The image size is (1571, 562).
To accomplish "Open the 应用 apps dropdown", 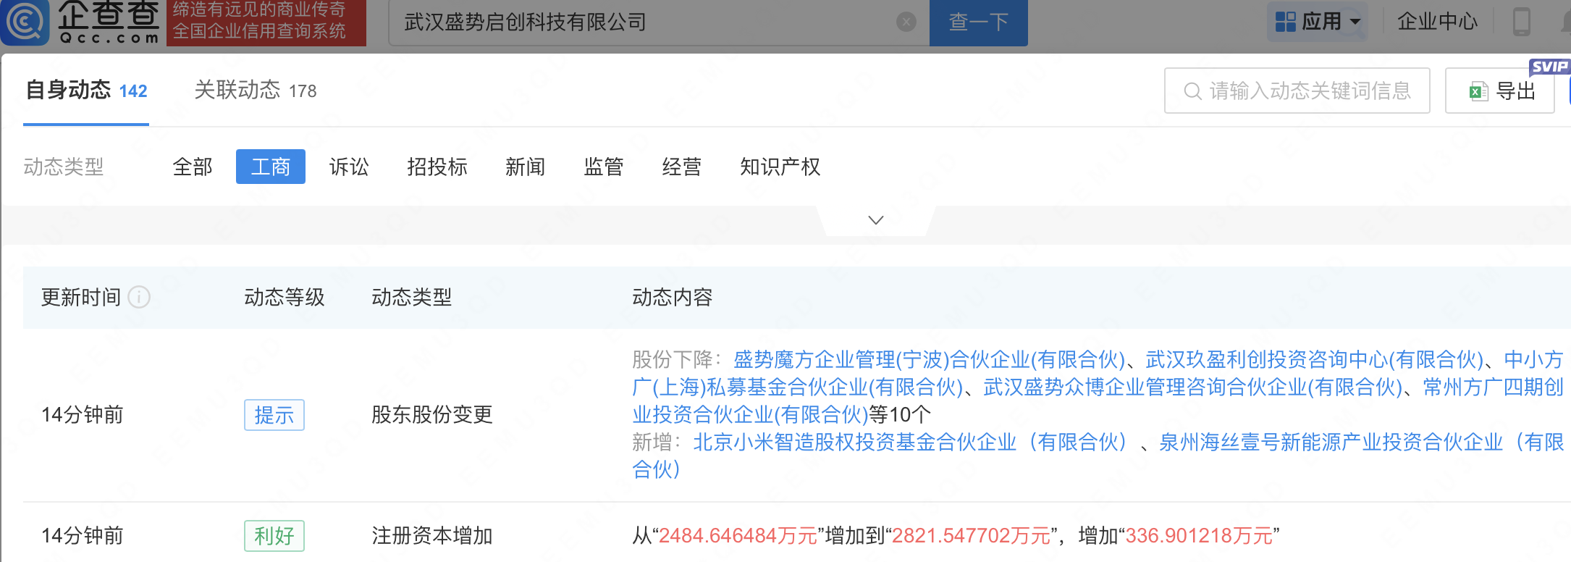I will point(1318,22).
